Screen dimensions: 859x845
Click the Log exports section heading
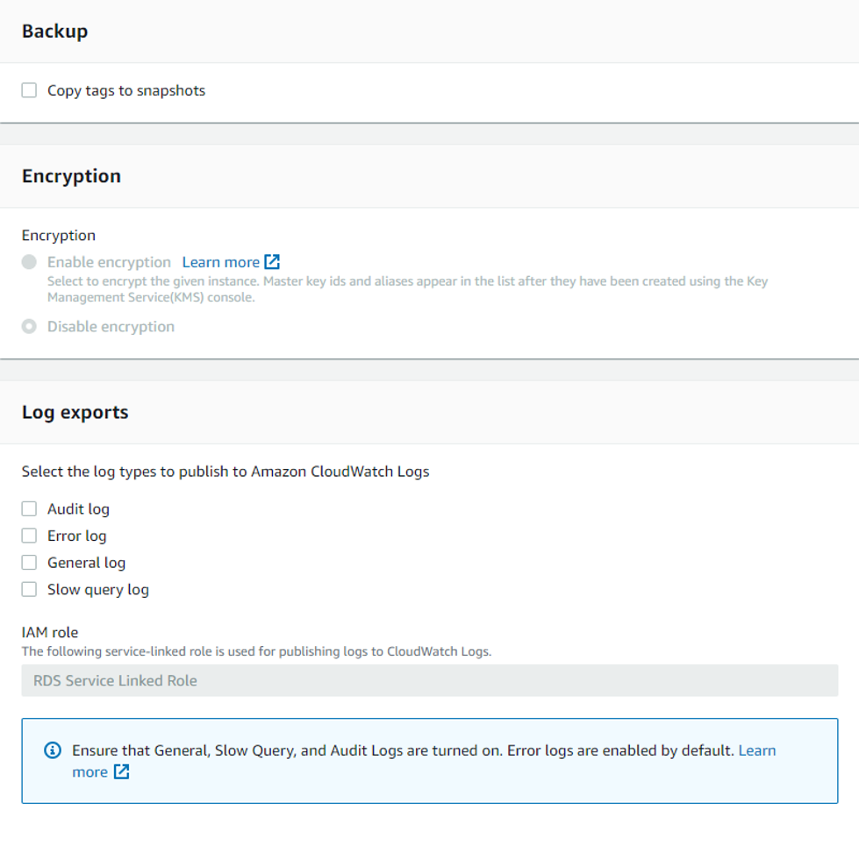click(x=75, y=413)
